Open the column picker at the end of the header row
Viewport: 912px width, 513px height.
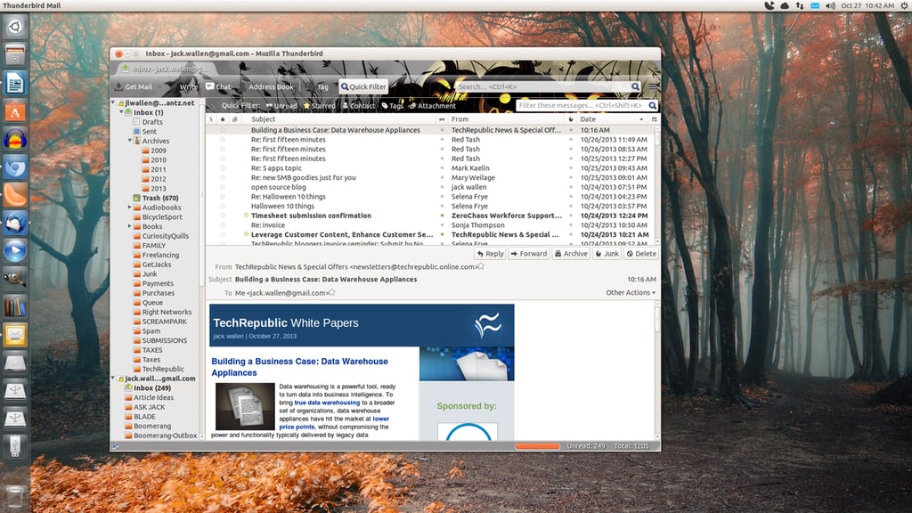pyautogui.click(x=655, y=119)
